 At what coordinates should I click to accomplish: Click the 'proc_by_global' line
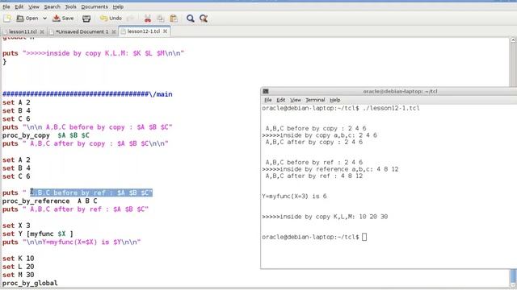coord(30,283)
